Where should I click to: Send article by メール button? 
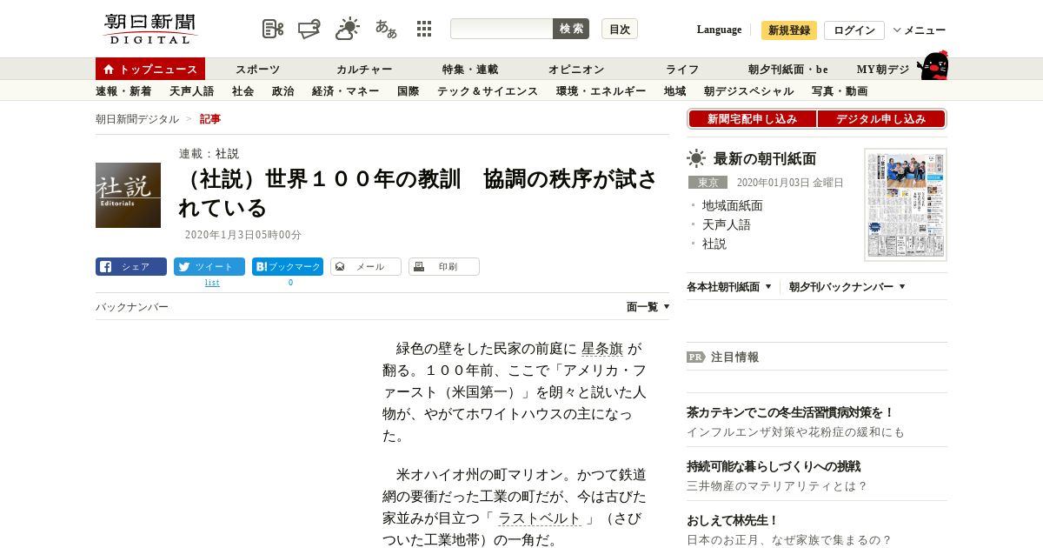tap(366, 267)
